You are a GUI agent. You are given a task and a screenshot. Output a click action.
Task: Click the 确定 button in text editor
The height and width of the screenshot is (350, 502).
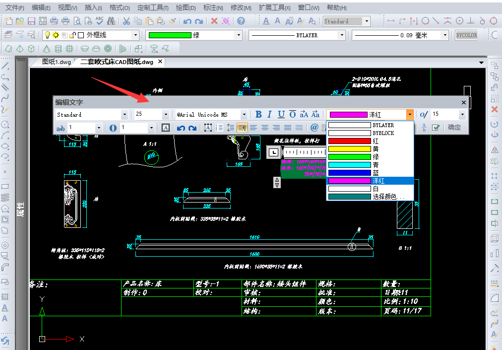pos(454,128)
